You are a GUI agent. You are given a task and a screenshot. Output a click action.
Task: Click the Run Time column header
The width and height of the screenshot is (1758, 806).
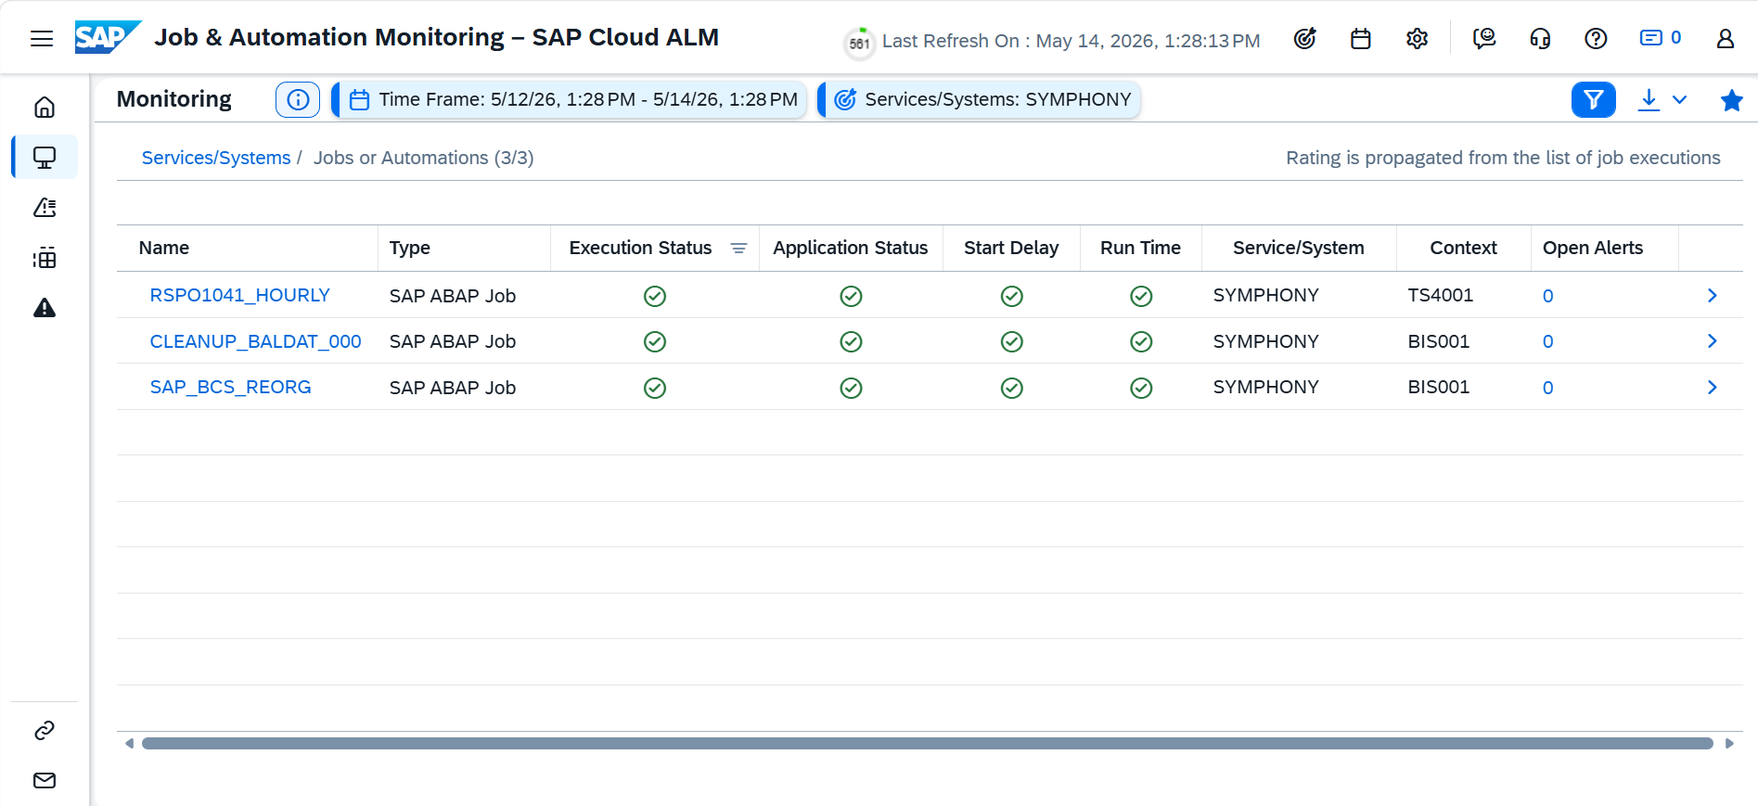pos(1140,248)
